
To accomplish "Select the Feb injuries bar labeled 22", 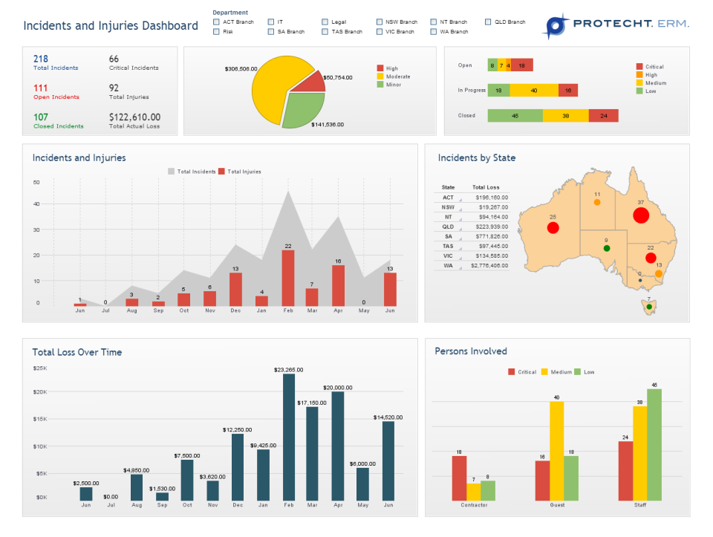I will [x=288, y=278].
